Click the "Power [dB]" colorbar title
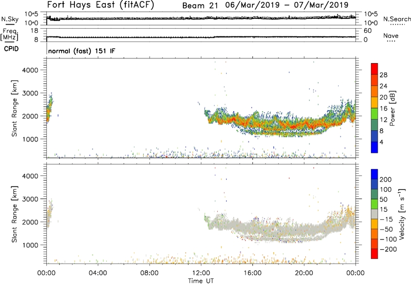Screen dimensions: 411x284 click(x=393, y=108)
